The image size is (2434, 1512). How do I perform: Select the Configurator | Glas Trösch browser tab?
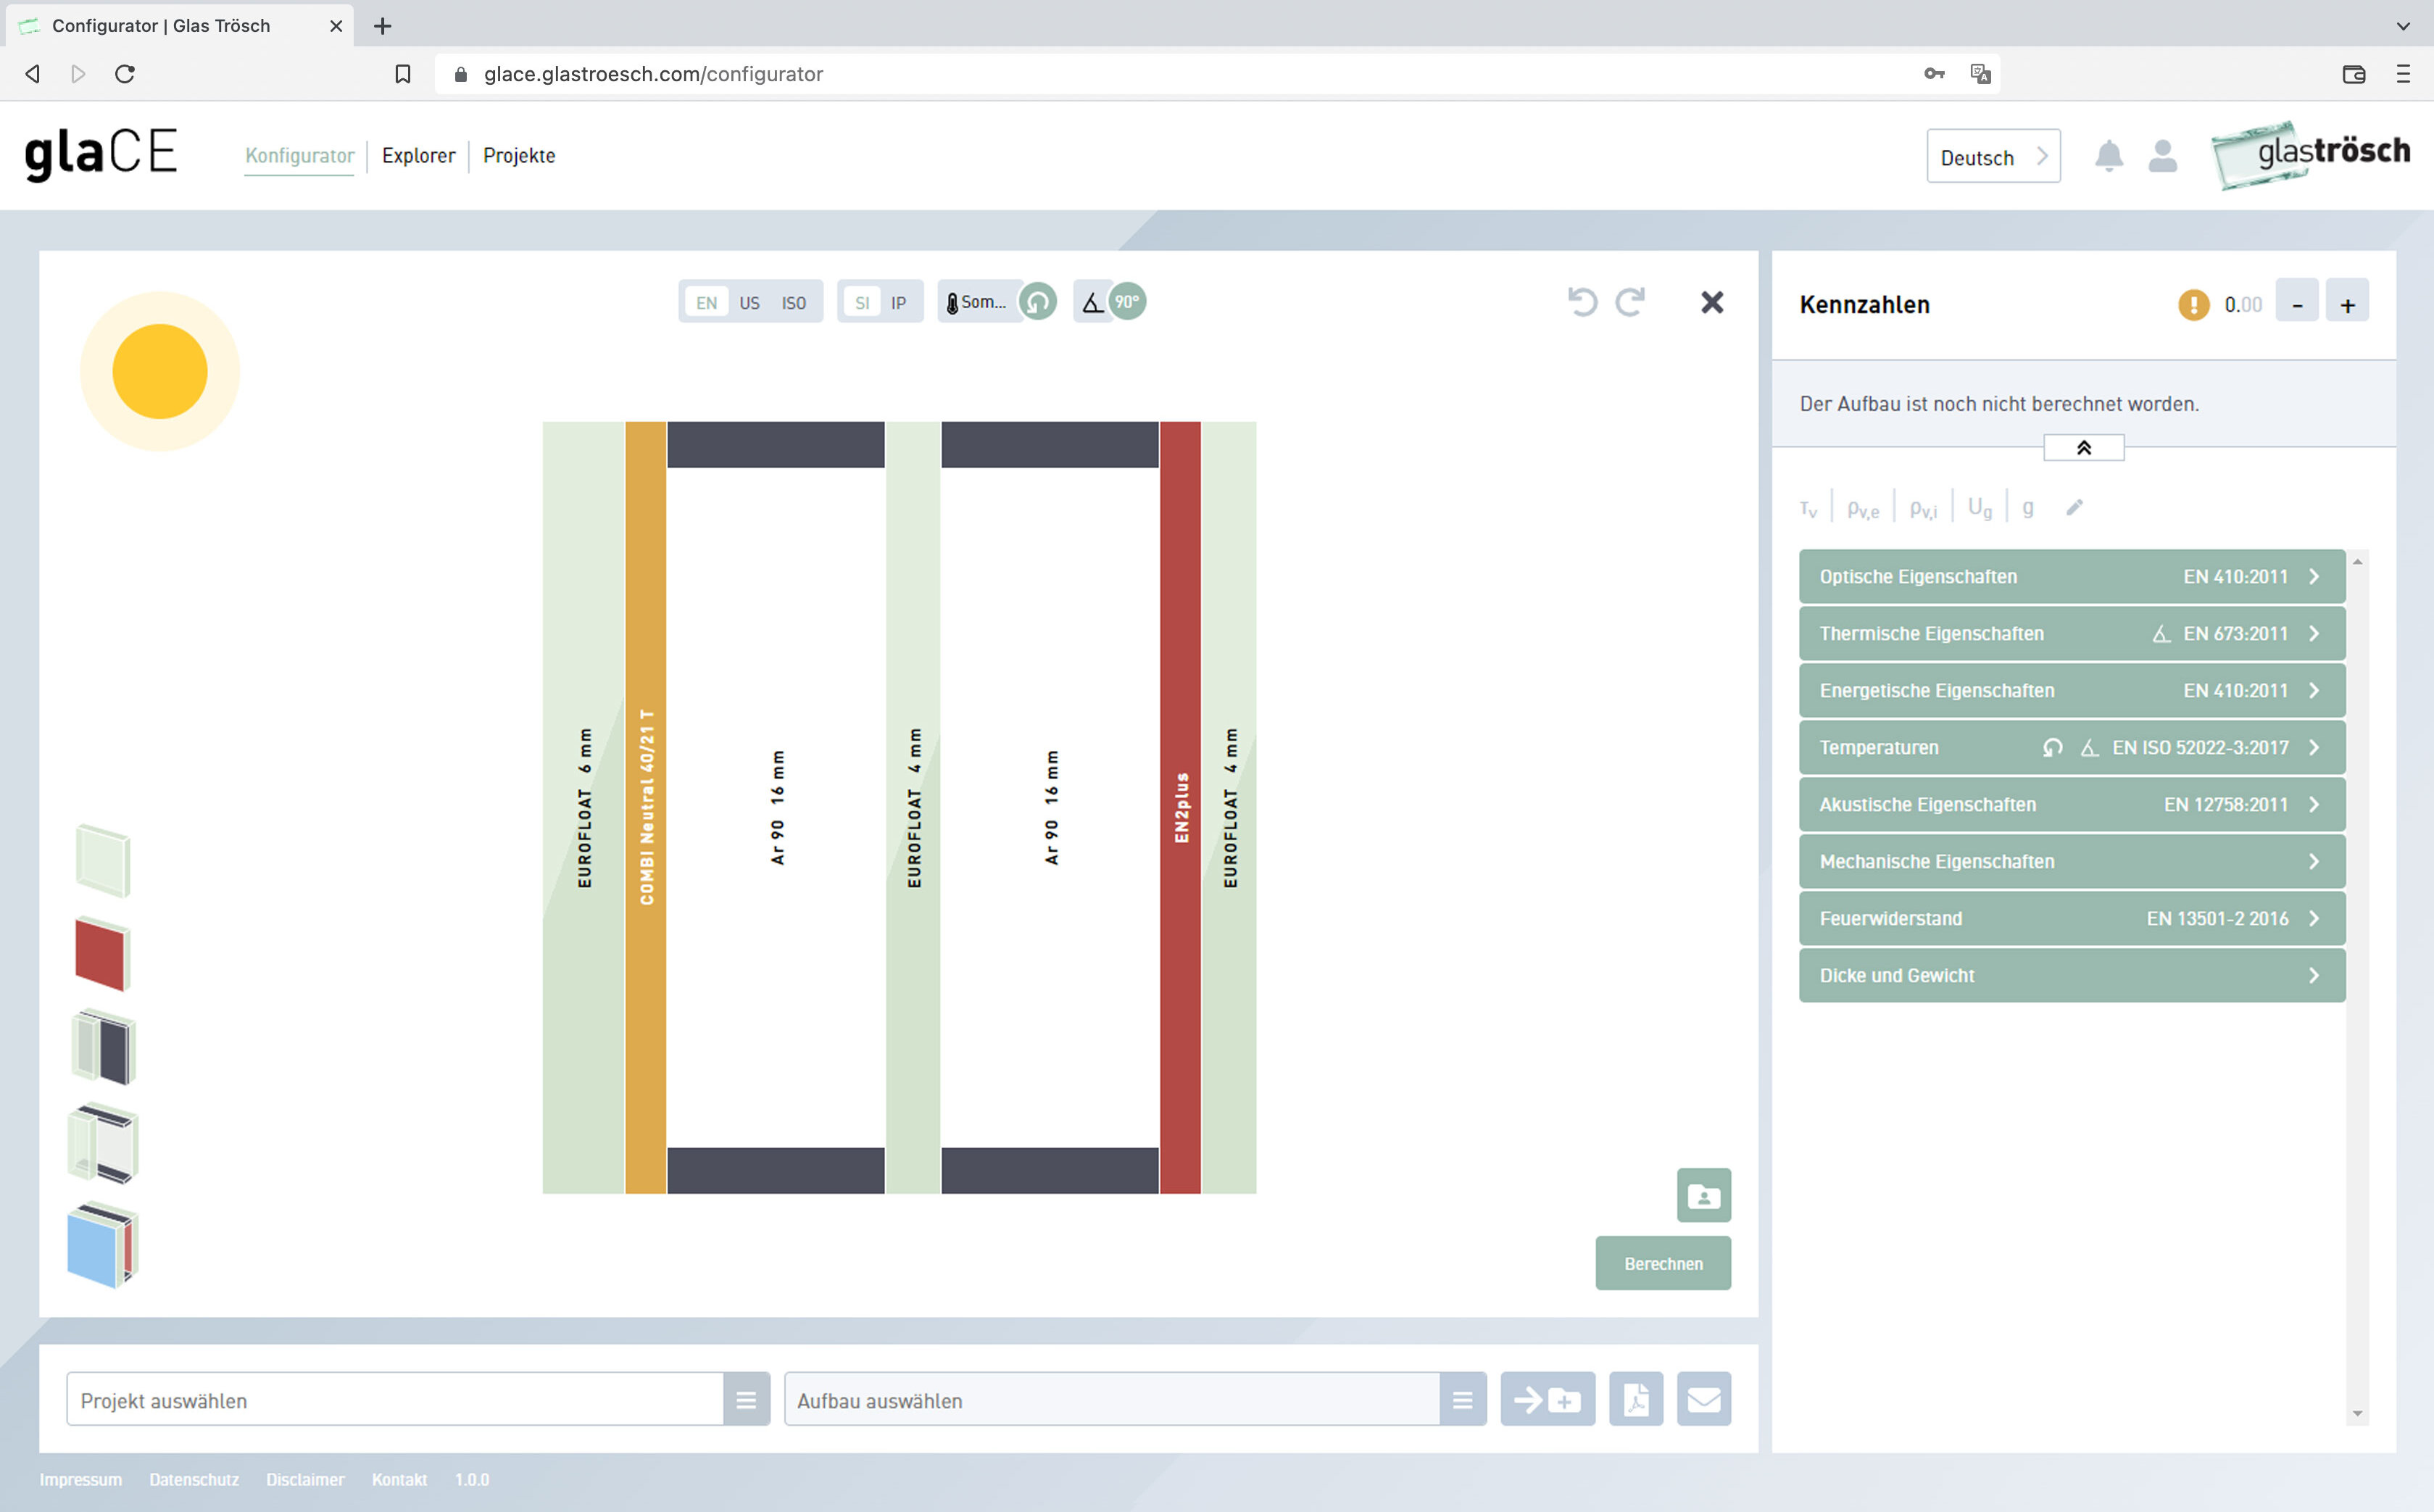point(180,26)
